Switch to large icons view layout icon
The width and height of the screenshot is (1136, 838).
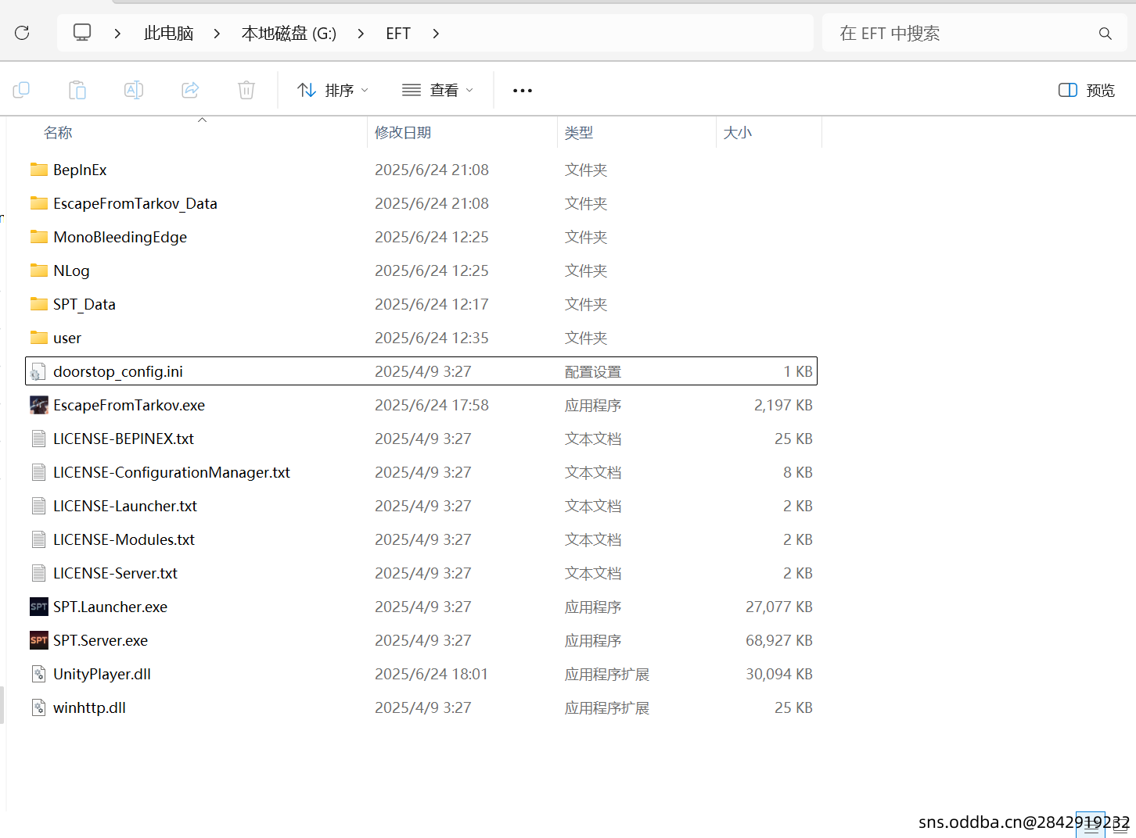click(x=1120, y=825)
